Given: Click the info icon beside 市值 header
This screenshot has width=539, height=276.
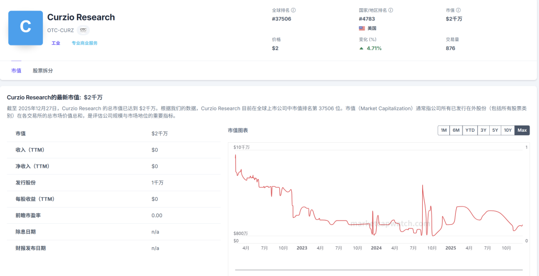Looking at the screenshot, I should pos(458,10).
